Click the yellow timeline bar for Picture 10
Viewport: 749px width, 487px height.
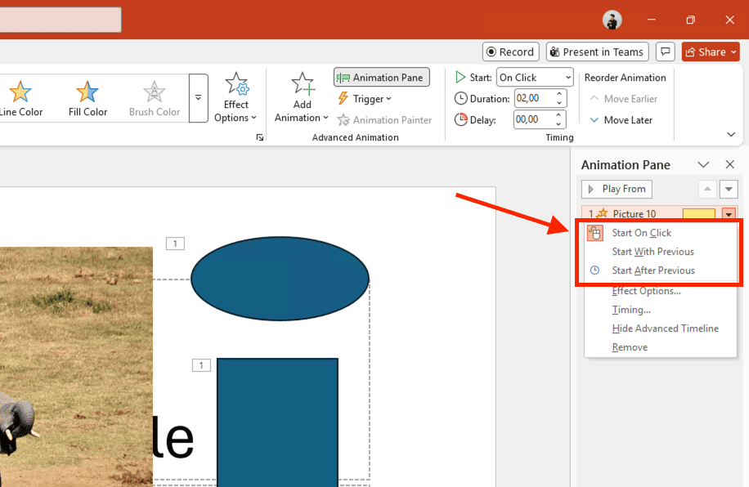[x=698, y=214]
